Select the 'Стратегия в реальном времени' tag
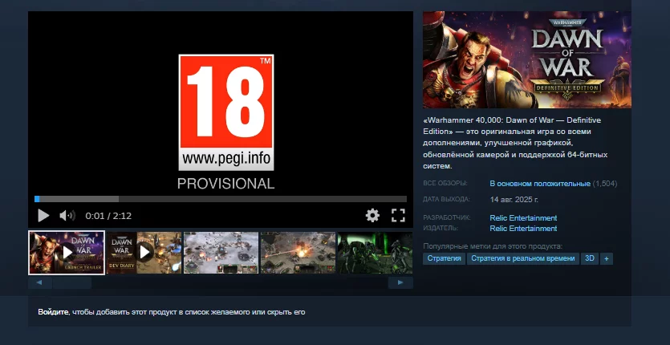 coord(522,258)
